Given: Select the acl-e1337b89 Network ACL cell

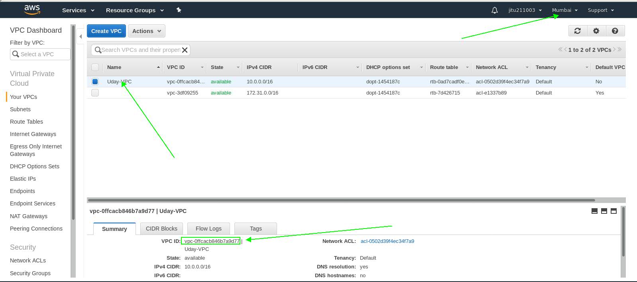Looking at the screenshot, I should tap(491, 93).
